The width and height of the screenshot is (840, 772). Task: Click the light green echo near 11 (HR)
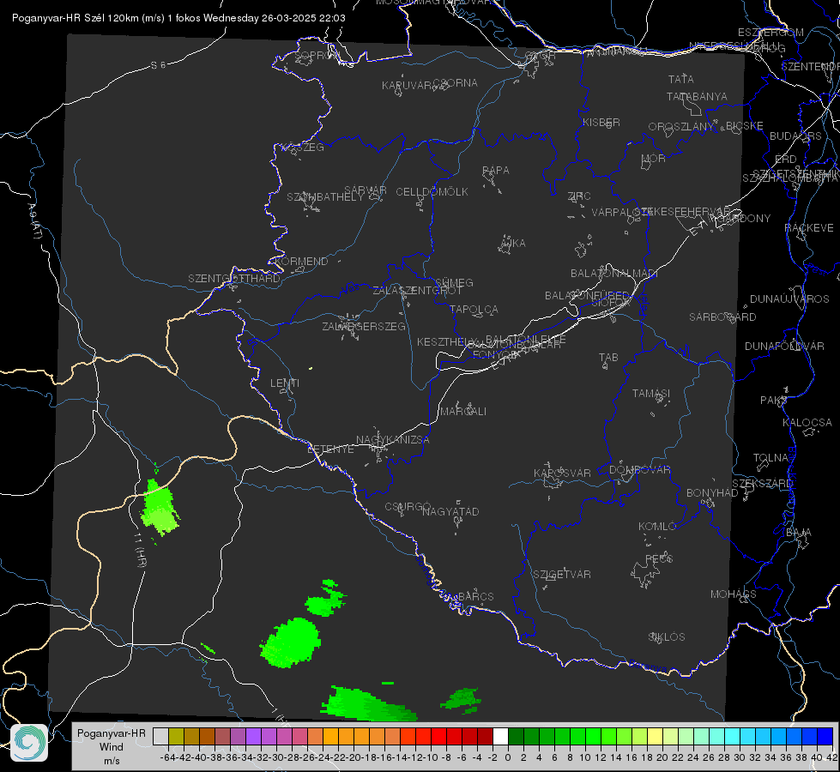159,507
